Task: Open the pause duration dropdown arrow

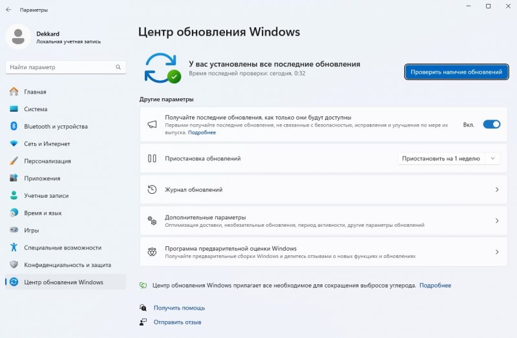Action: pyautogui.click(x=493, y=158)
